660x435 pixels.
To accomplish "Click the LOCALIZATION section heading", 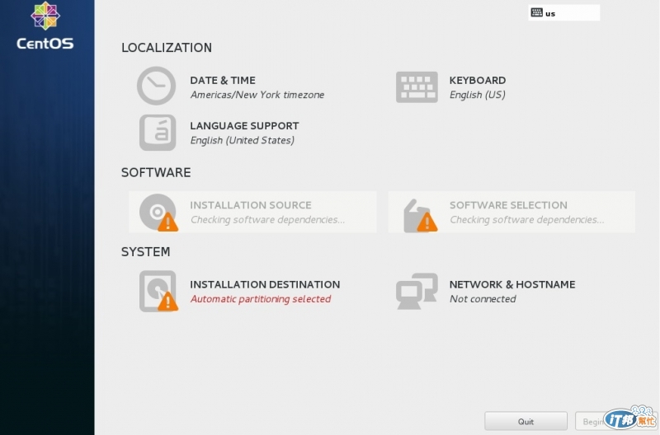I will point(167,48).
